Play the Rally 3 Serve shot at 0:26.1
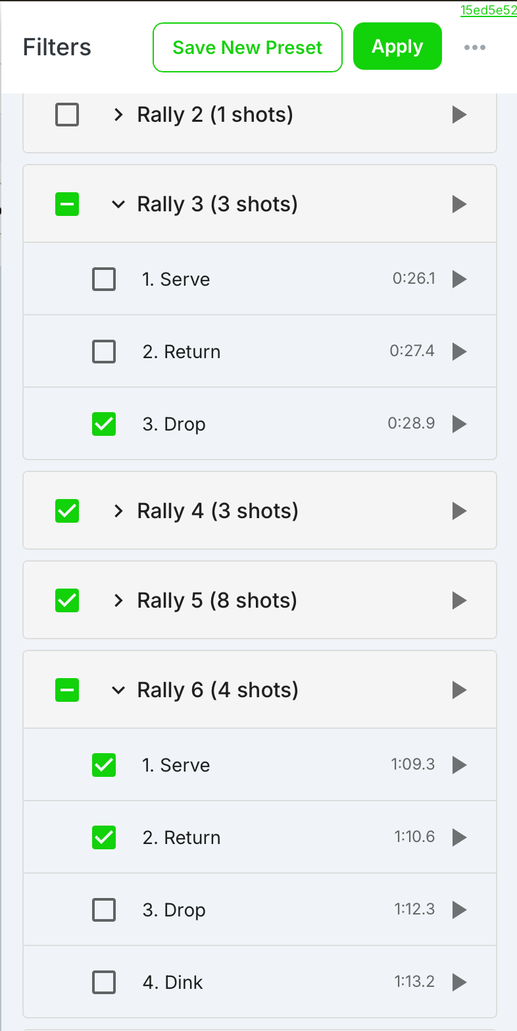The image size is (517, 1031). [x=459, y=279]
